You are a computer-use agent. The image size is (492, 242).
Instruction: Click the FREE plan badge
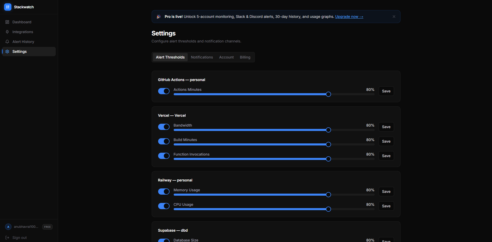point(47,227)
